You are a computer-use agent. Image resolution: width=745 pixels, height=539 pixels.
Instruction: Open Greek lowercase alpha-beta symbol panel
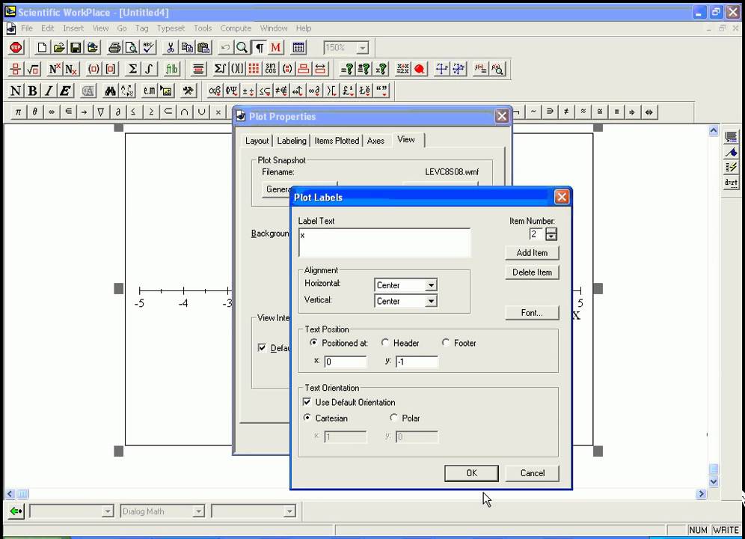215,91
